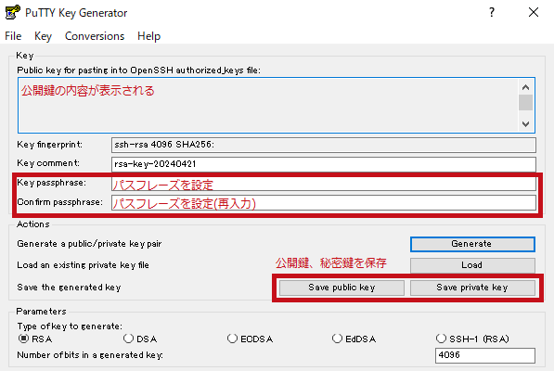Click the public key box down arrow
This screenshot has height=371, width=554.
526,124
